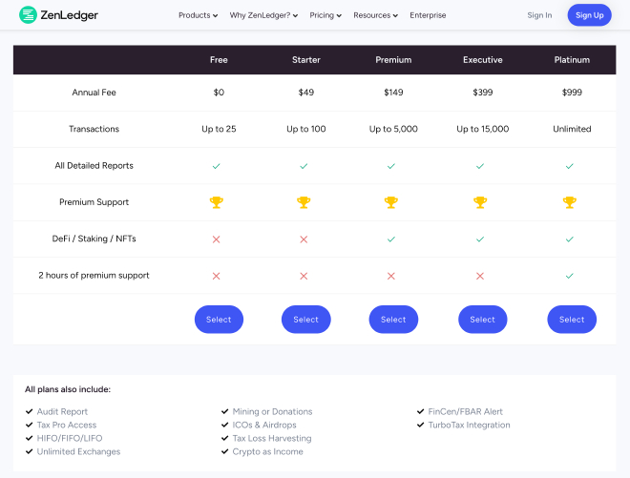Click 2 hours premium support X for Starter

(x=304, y=276)
